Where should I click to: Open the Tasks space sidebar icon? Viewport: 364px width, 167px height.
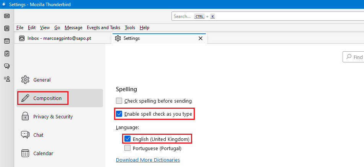(7, 53)
